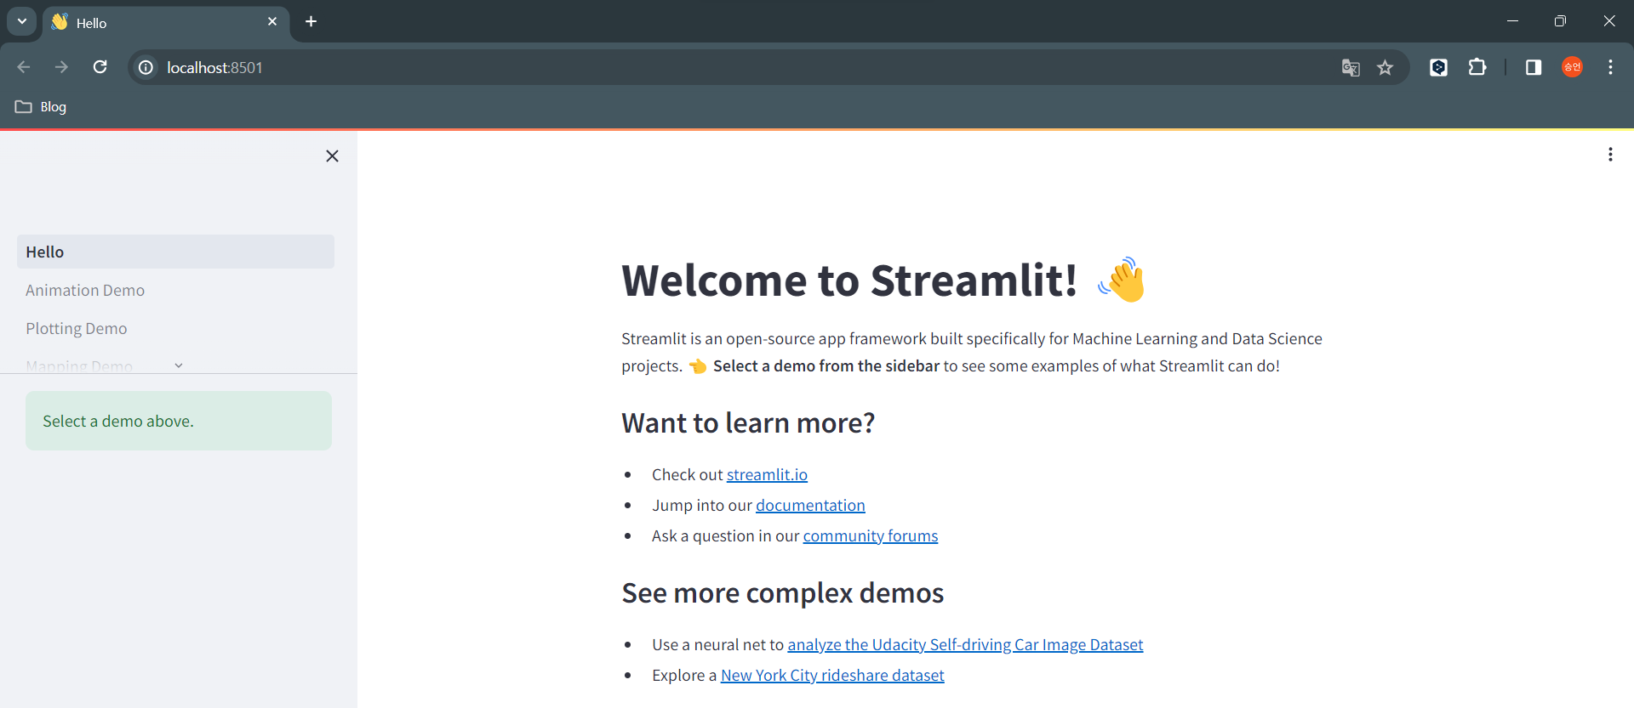Minimize the browser window
This screenshot has width=1634, height=708.
(1512, 21)
